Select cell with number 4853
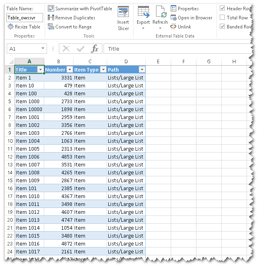The height and width of the screenshot is (268, 260). (x=58, y=157)
